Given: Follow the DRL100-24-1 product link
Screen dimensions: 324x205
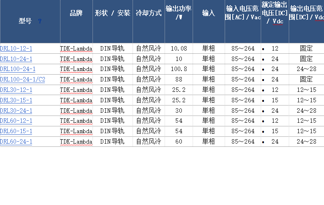Looking at the screenshot, I should click(18, 69).
